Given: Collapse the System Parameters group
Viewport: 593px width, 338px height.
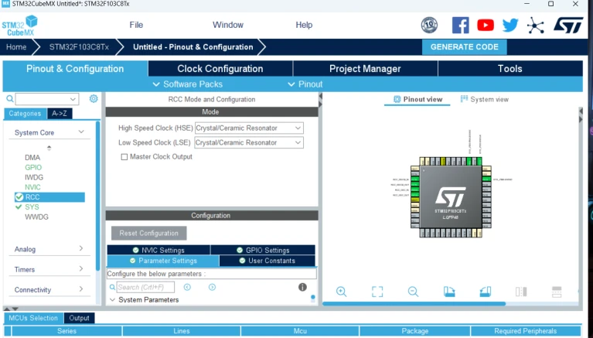Looking at the screenshot, I should (x=112, y=300).
